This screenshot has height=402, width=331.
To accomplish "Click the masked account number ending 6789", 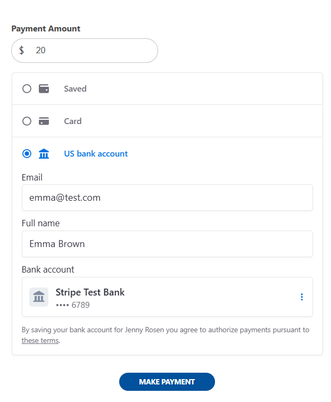I will (x=73, y=305).
